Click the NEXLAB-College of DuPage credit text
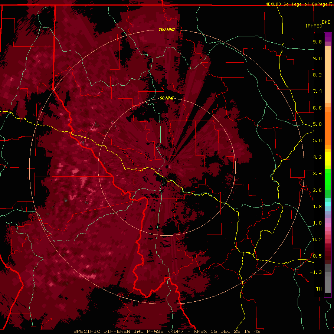334x334 pixels. point(297,4)
